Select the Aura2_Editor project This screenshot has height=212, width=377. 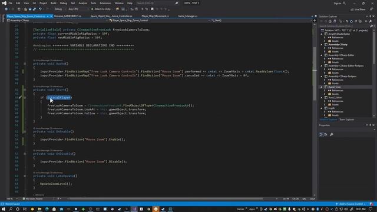click(335, 98)
